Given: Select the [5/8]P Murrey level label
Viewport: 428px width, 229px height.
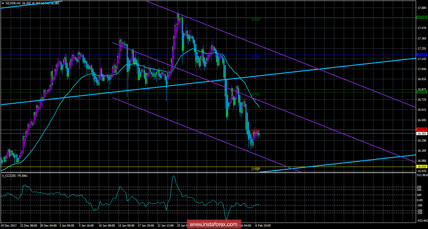Looking at the screenshot, I should (x=256, y=20).
